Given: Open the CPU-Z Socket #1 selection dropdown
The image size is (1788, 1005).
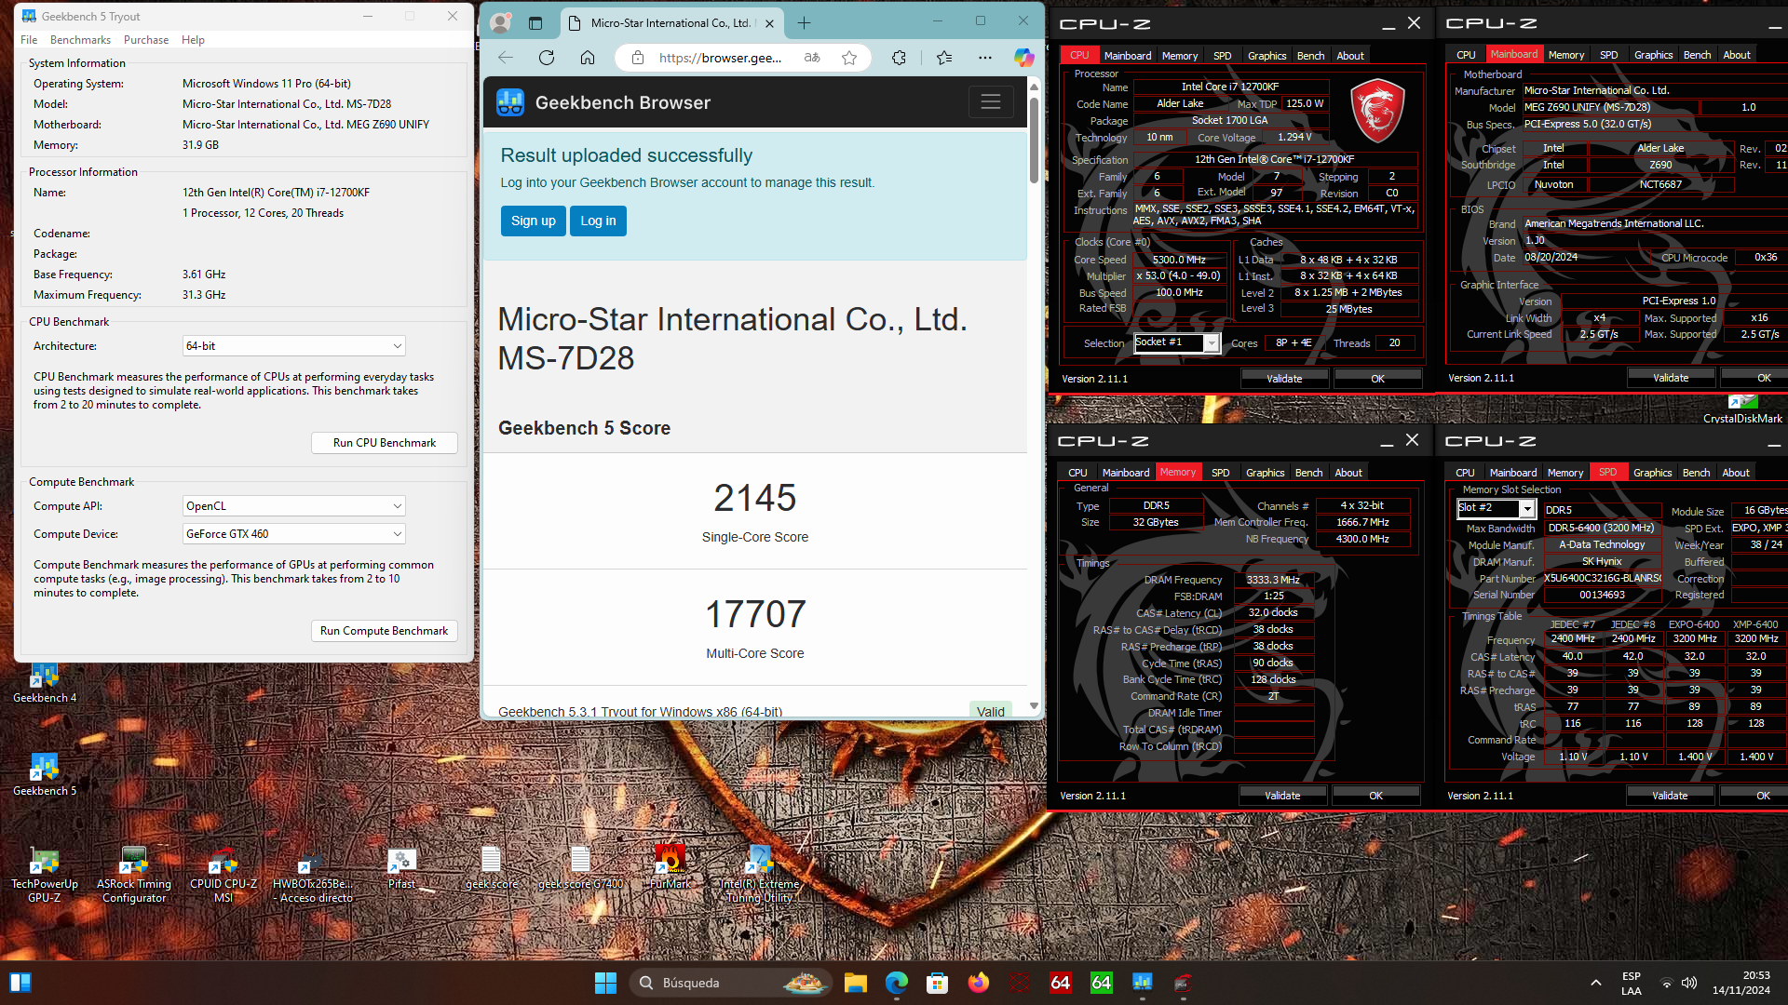Looking at the screenshot, I should (1177, 342).
